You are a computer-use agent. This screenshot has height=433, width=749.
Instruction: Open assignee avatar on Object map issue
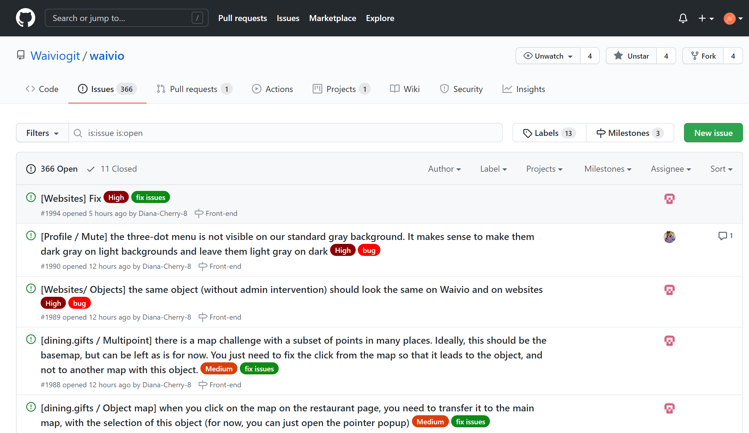click(669, 408)
